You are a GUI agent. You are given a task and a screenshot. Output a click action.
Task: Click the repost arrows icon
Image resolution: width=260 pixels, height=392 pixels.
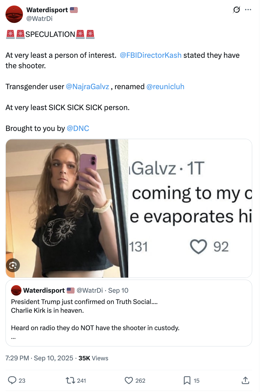tap(70, 380)
